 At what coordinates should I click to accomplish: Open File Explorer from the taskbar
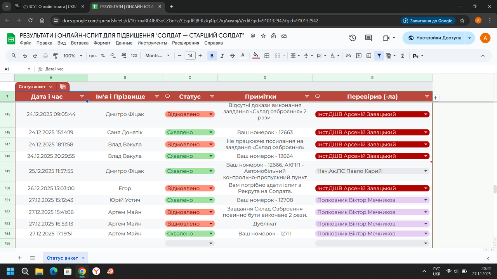pos(39,271)
